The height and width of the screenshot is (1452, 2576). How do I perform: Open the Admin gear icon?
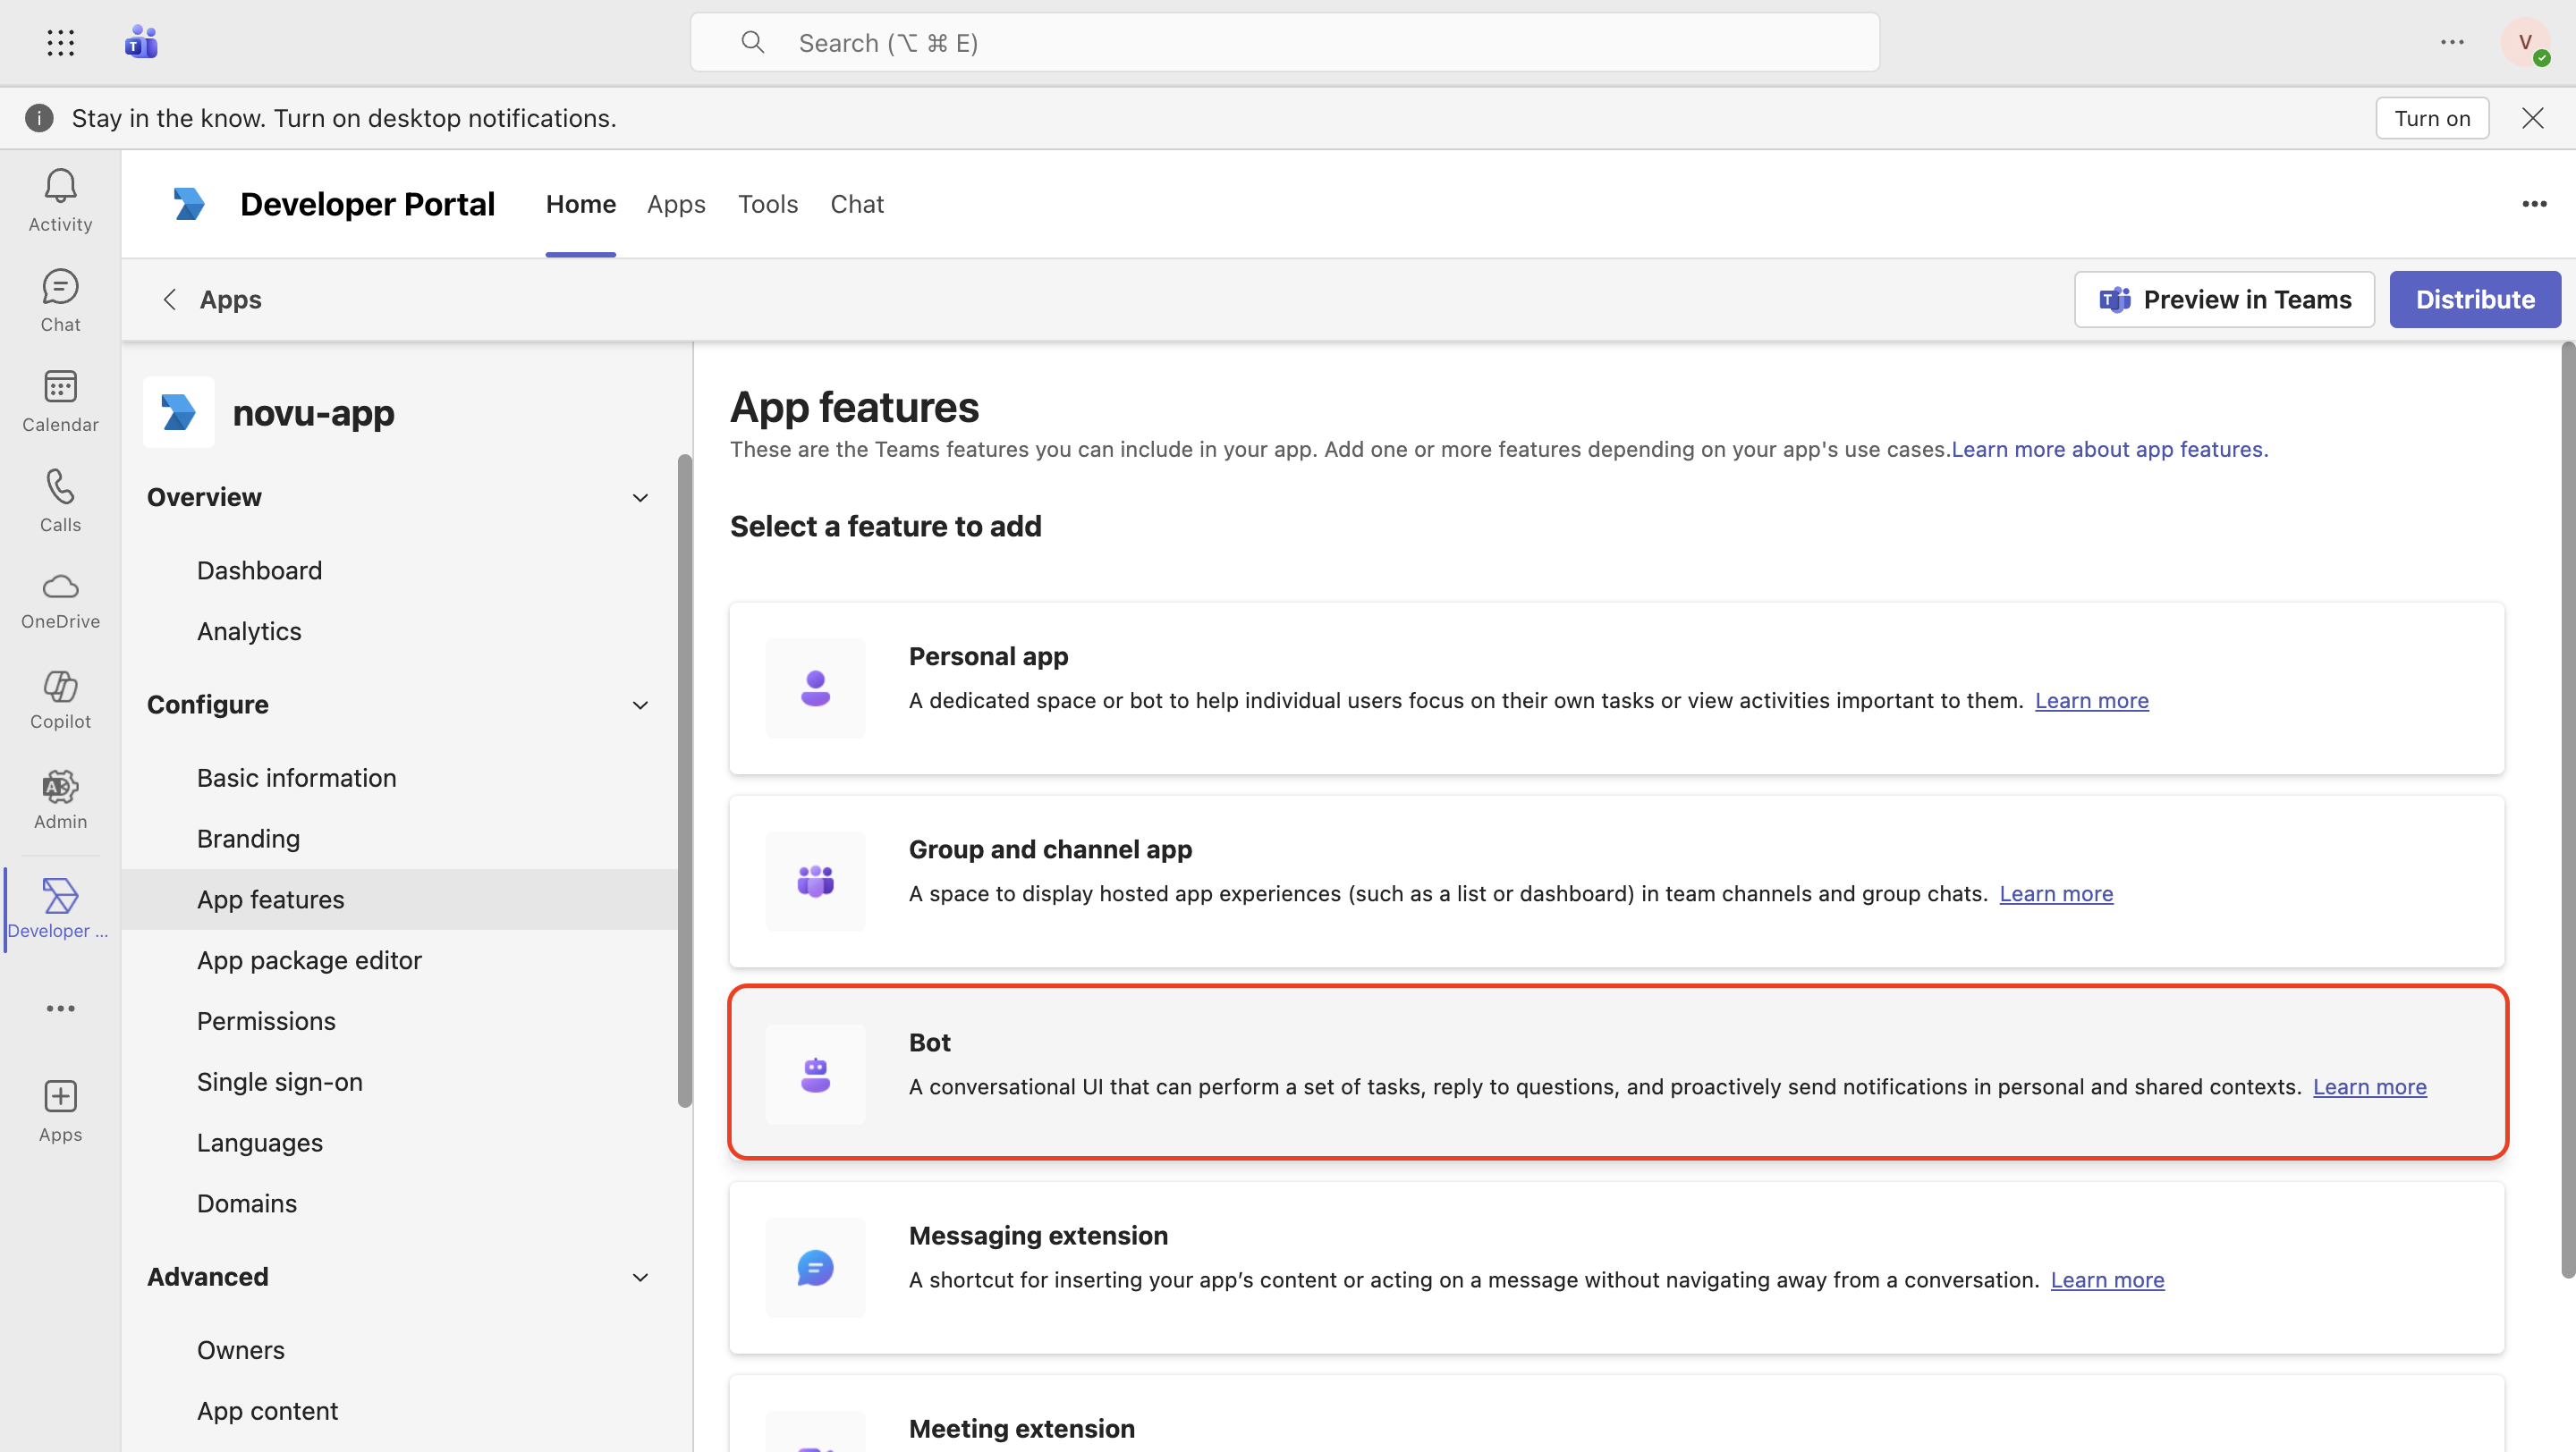(x=60, y=799)
